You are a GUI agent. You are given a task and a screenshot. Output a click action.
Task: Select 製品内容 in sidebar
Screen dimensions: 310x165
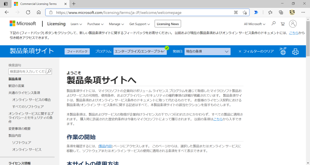point(15,136)
